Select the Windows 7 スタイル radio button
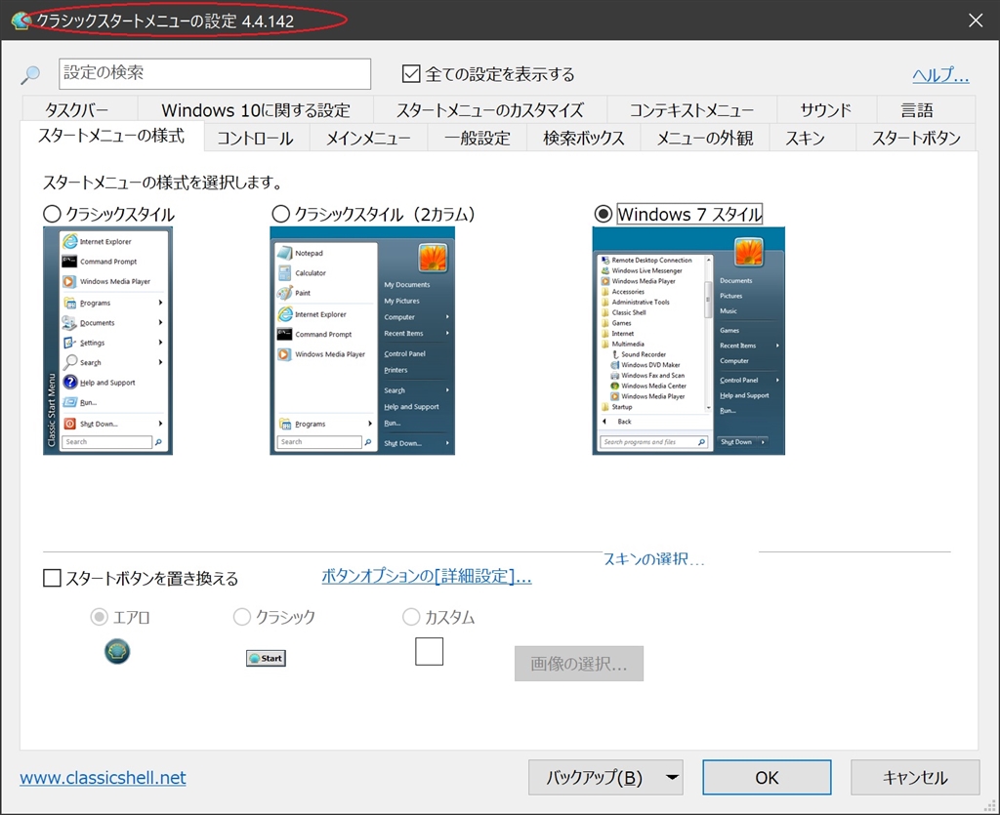 (603, 214)
